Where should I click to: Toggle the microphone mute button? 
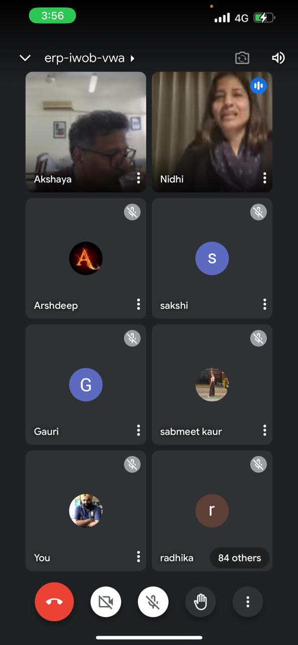(x=153, y=602)
